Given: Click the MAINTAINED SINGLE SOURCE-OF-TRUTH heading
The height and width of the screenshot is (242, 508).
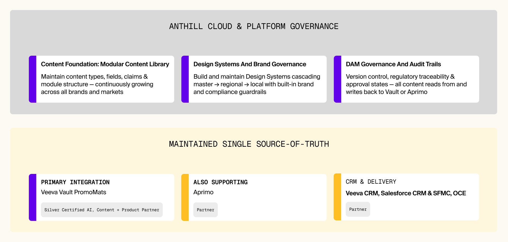Looking at the screenshot, I should coord(249,144).
